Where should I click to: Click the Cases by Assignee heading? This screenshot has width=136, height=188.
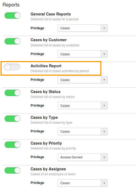(x=48, y=169)
